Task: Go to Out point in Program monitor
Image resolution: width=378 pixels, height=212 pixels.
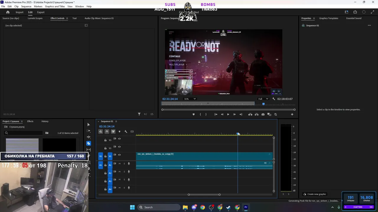Action: [241, 114]
